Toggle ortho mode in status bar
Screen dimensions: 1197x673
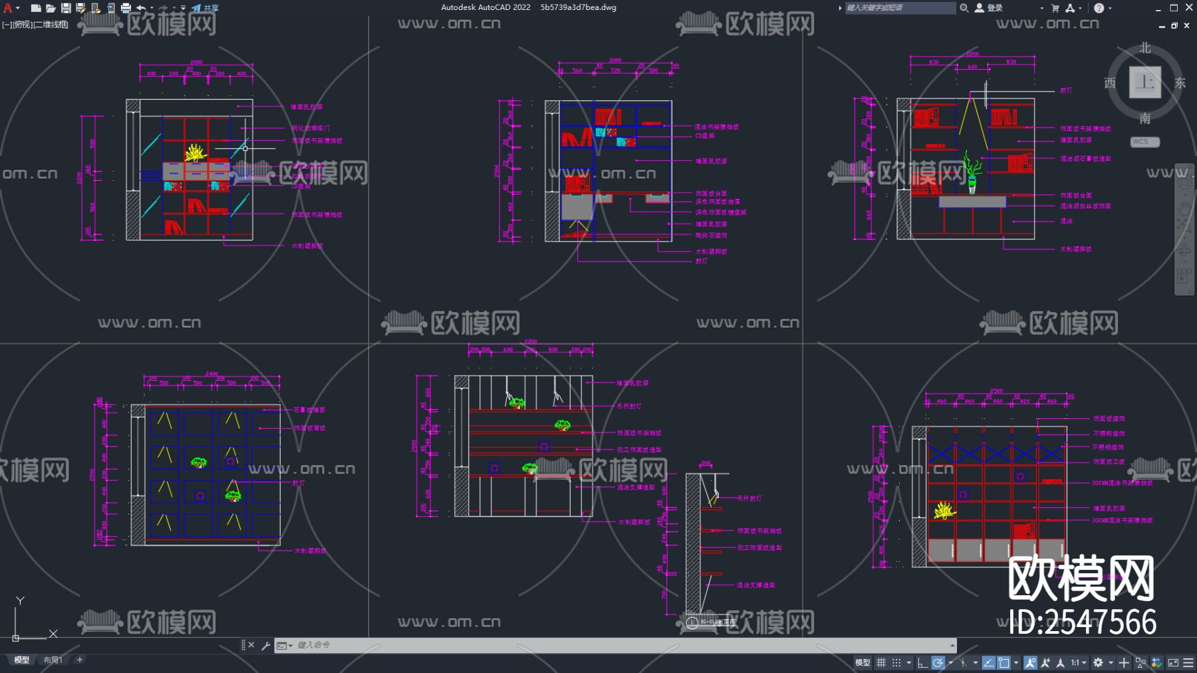(923, 662)
